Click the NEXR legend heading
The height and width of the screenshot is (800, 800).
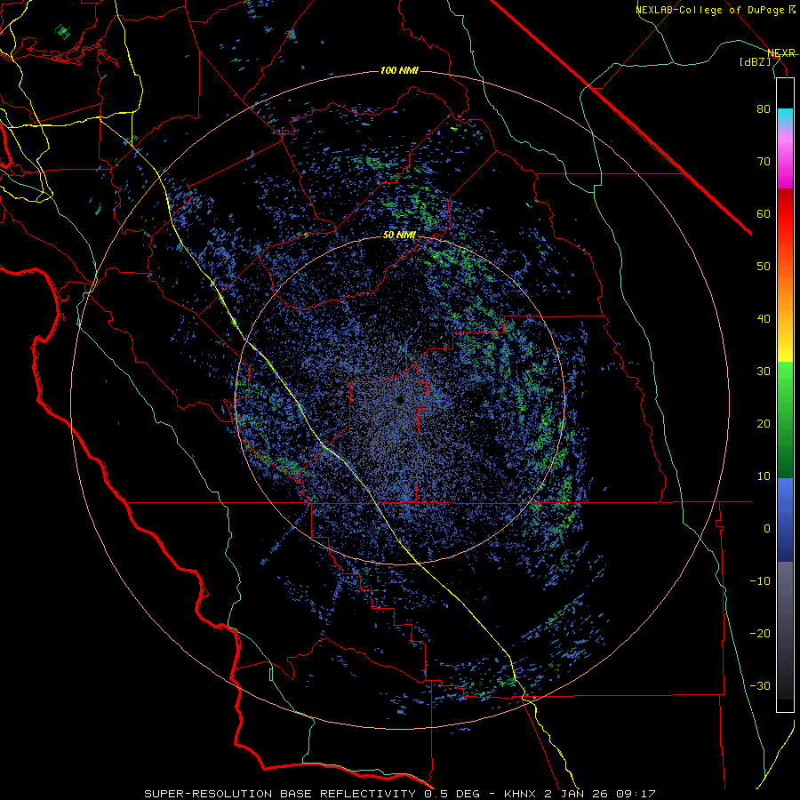780,53
